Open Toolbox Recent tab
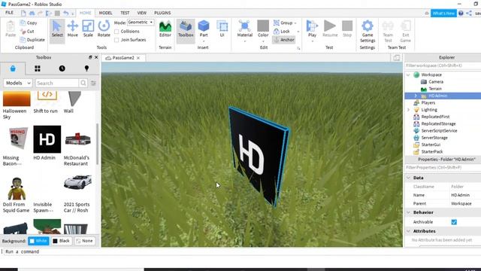 62,69
